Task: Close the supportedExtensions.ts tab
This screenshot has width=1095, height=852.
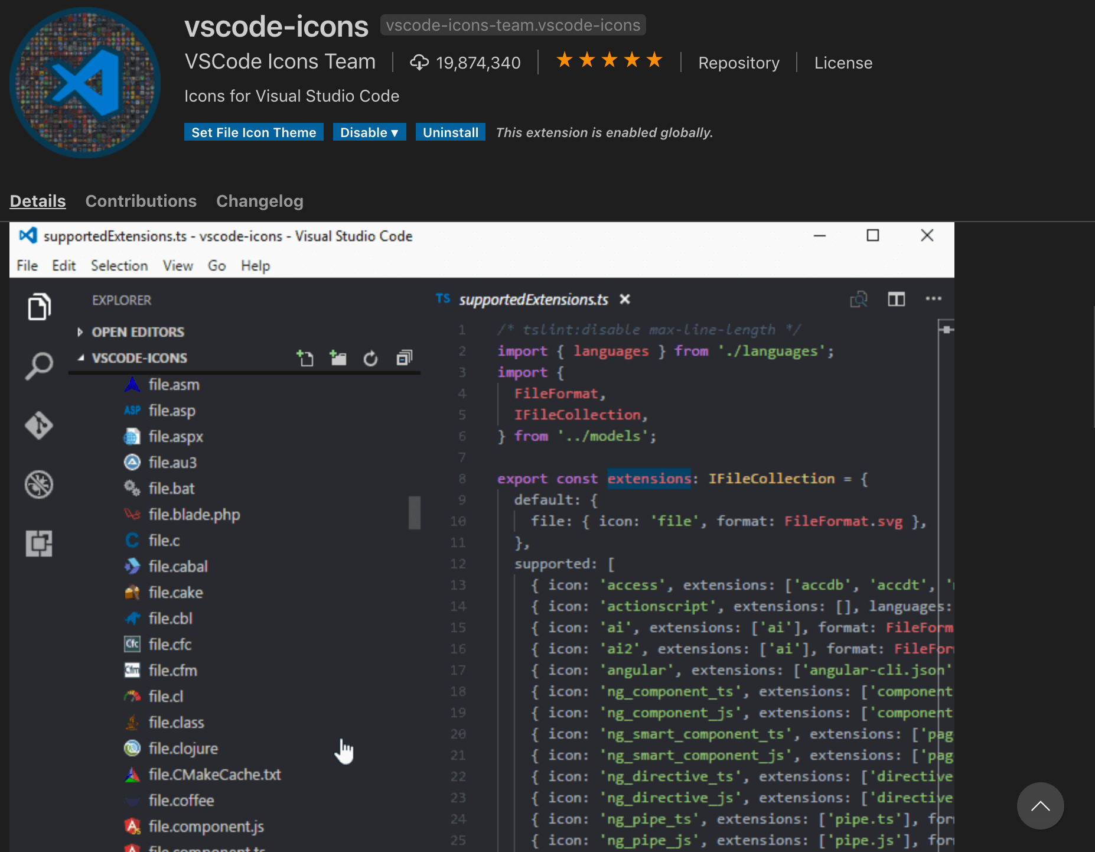Action: 625,300
